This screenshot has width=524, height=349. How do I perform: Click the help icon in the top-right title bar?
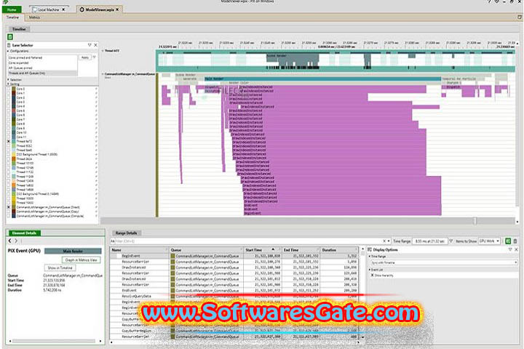tap(489, 1)
